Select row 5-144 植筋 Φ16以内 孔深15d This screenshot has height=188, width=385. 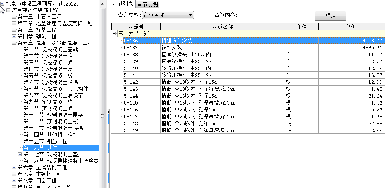253,96
